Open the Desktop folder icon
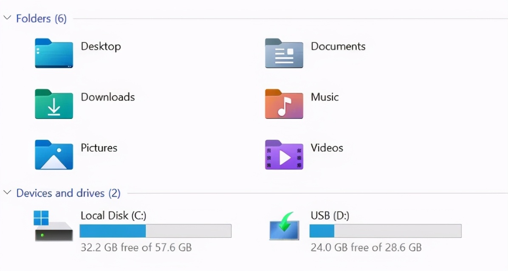 coord(54,54)
